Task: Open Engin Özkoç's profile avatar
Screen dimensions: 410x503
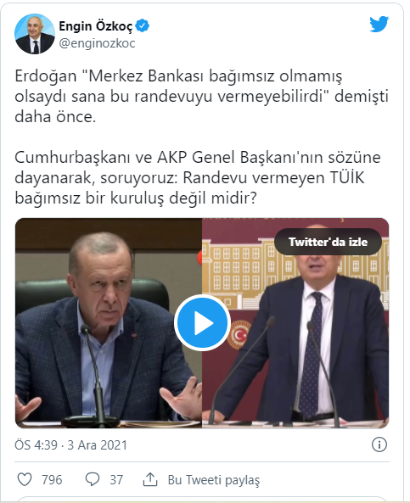Action: pyautogui.click(x=35, y=34)
